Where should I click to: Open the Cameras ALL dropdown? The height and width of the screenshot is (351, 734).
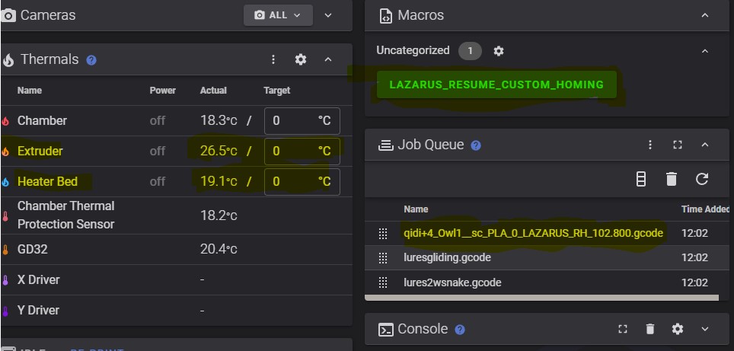tap(279, 15)
